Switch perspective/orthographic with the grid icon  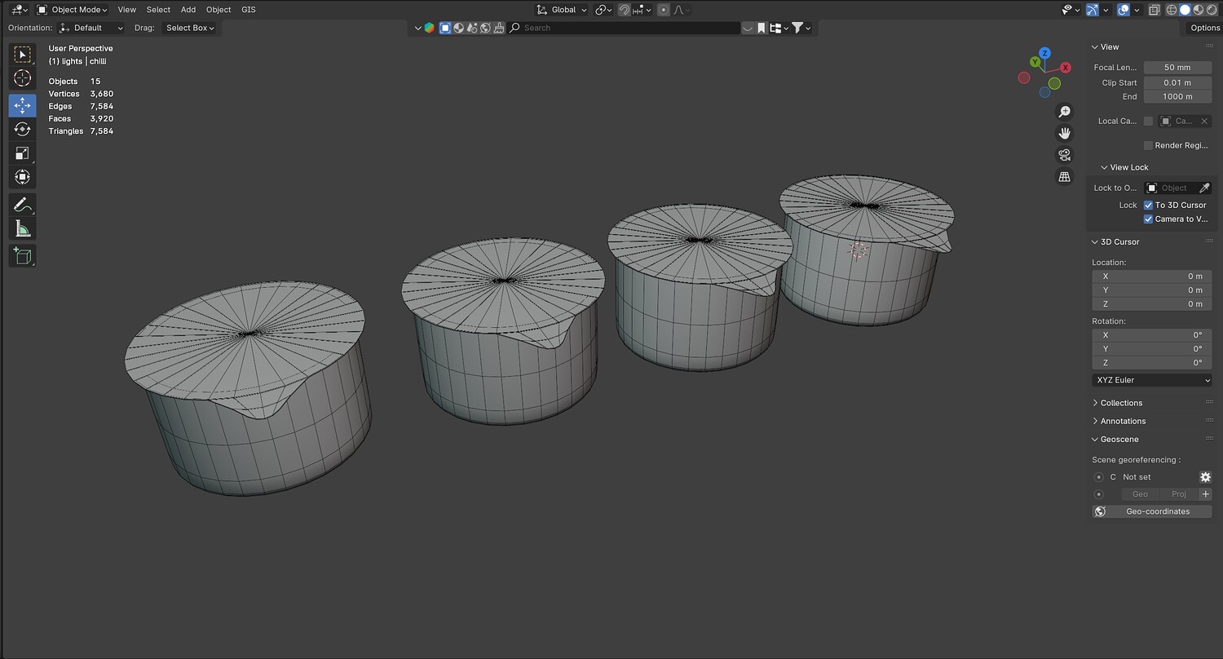1064,176
